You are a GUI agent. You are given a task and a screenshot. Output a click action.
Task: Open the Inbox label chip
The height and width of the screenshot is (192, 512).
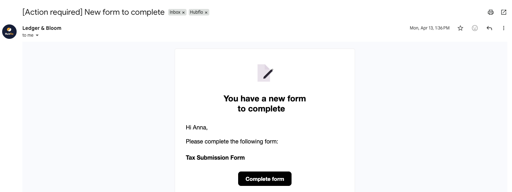coord(175,12)
